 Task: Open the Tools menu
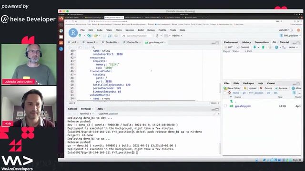tap(173, 30)
